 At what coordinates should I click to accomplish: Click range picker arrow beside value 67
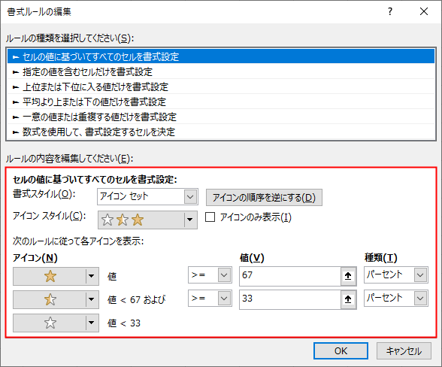tap(348, 276)
